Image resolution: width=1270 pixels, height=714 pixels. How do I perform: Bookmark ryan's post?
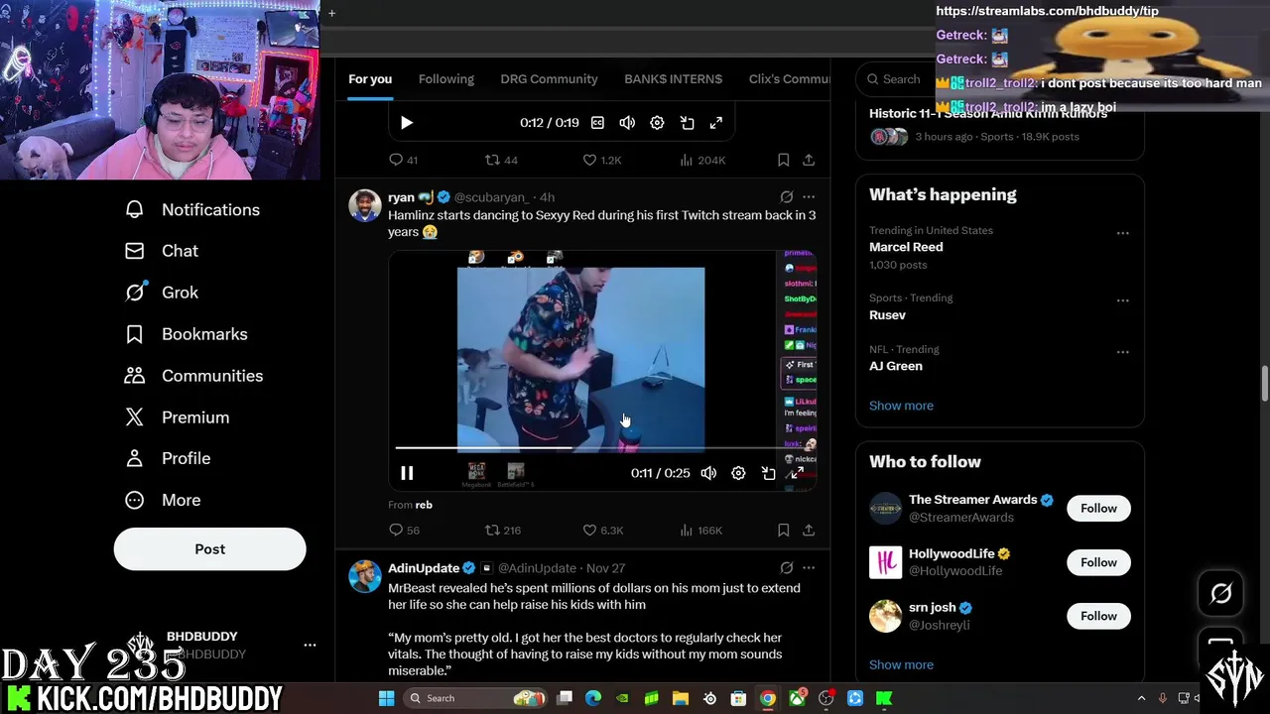tap(783, 531)
